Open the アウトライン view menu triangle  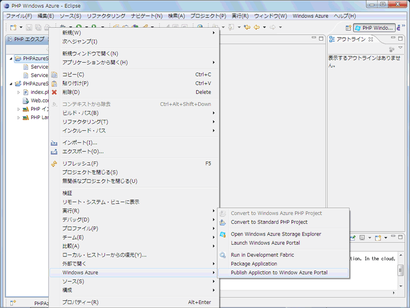[400, 48]
